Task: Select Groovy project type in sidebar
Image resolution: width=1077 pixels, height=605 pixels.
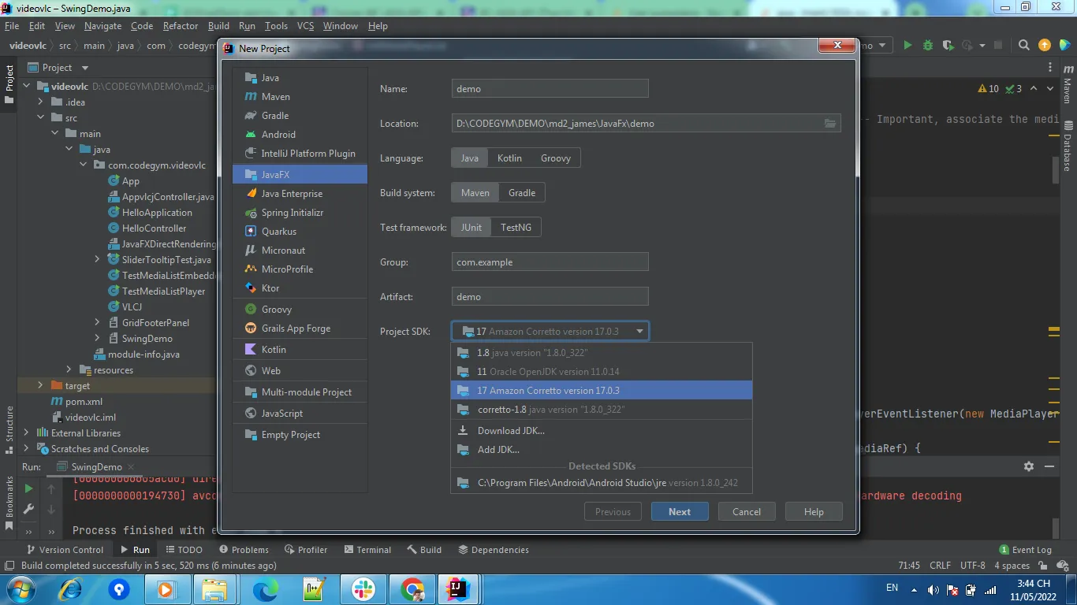Action: [300, 310]
